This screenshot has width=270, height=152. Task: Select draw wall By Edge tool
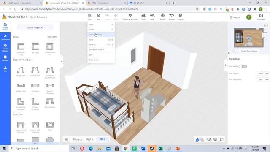[35, 49]
